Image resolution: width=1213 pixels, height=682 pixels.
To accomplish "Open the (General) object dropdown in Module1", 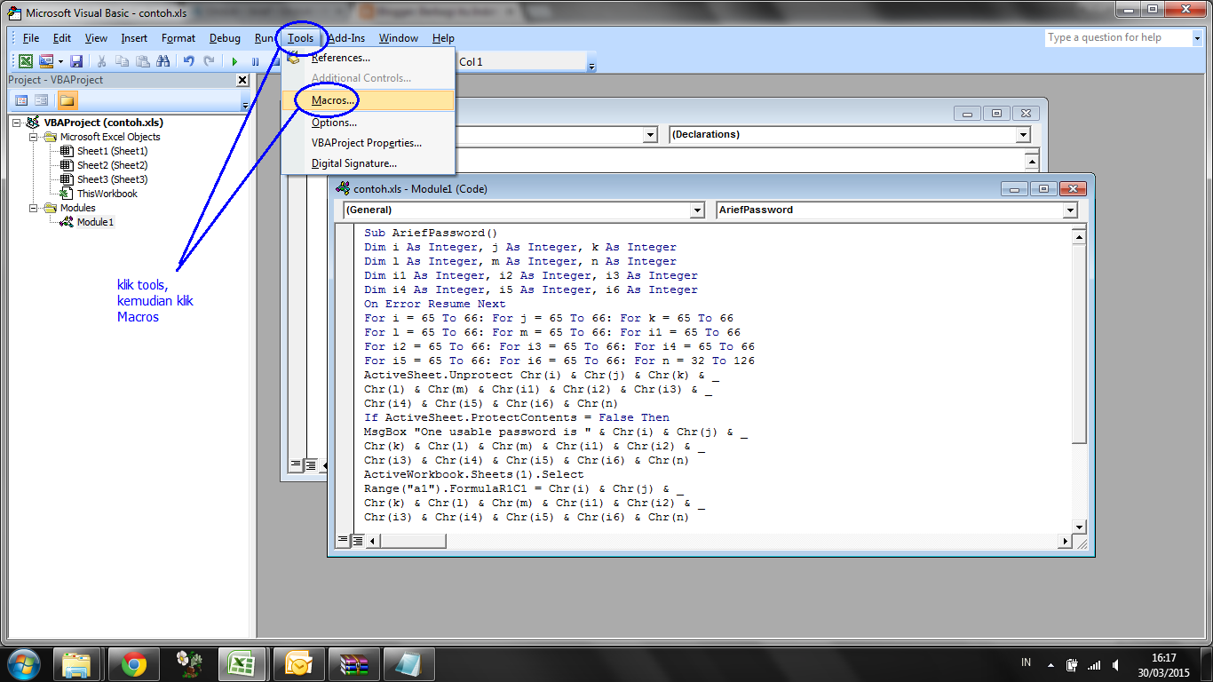I will tap(697, 210).
